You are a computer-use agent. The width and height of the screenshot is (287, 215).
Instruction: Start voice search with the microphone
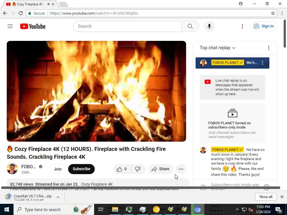coord(209,26)
